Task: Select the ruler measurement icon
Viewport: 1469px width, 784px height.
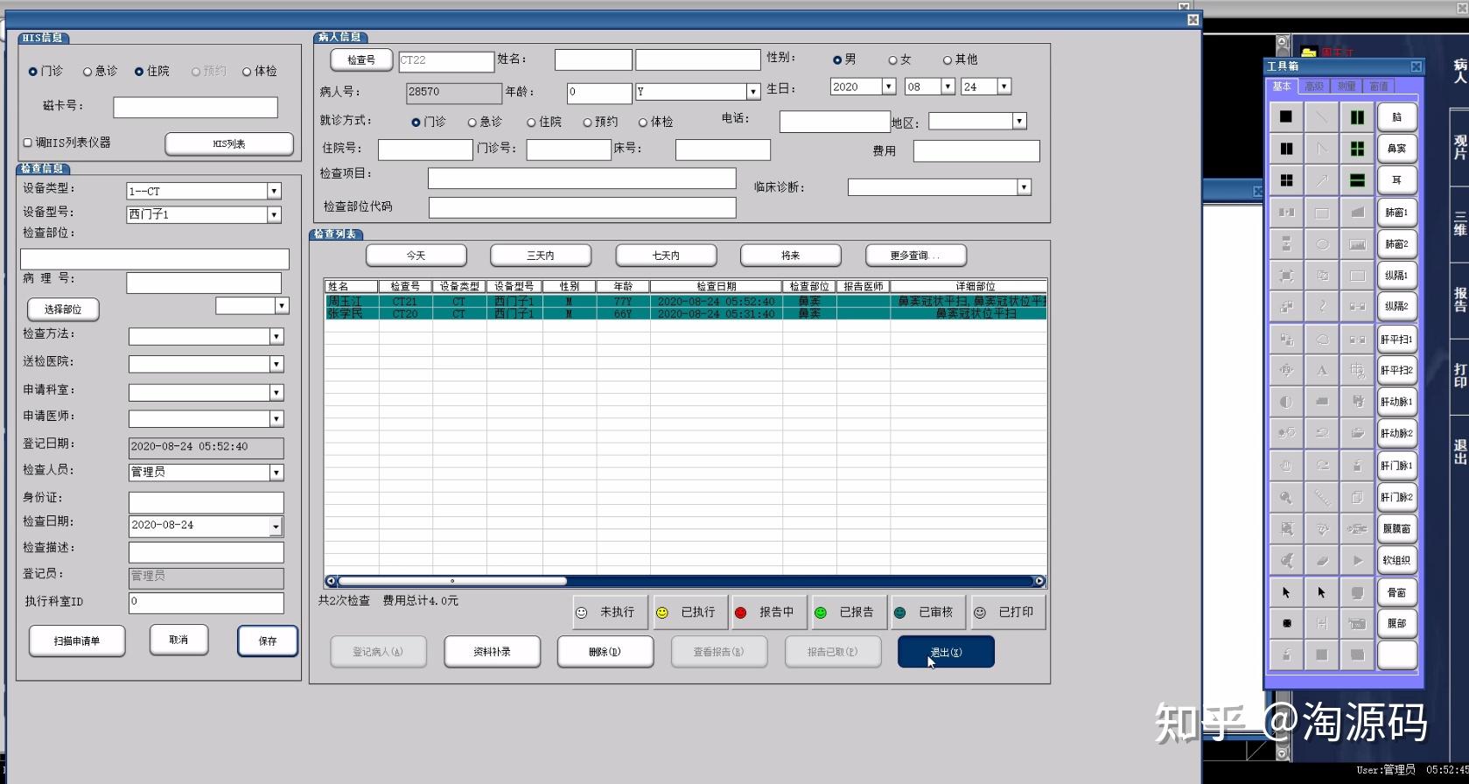Action: 1321,497
